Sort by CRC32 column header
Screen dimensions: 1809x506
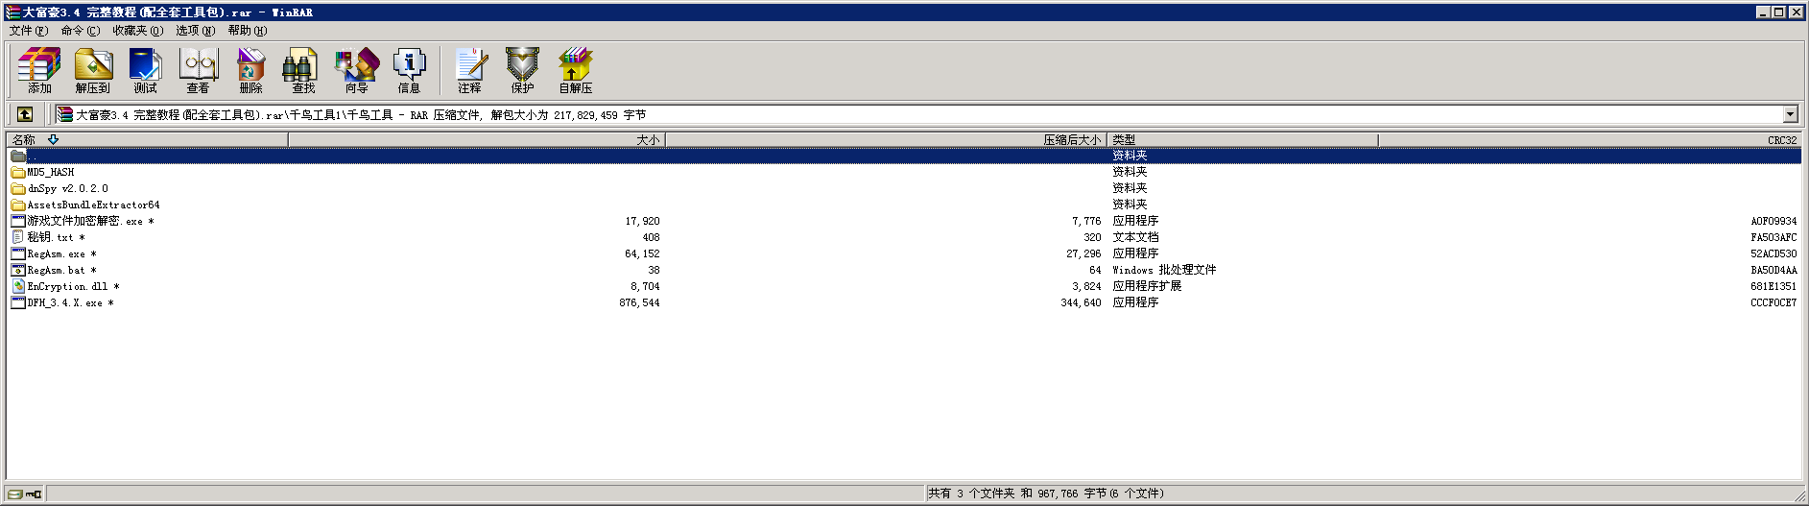(x=1590, y=139)
